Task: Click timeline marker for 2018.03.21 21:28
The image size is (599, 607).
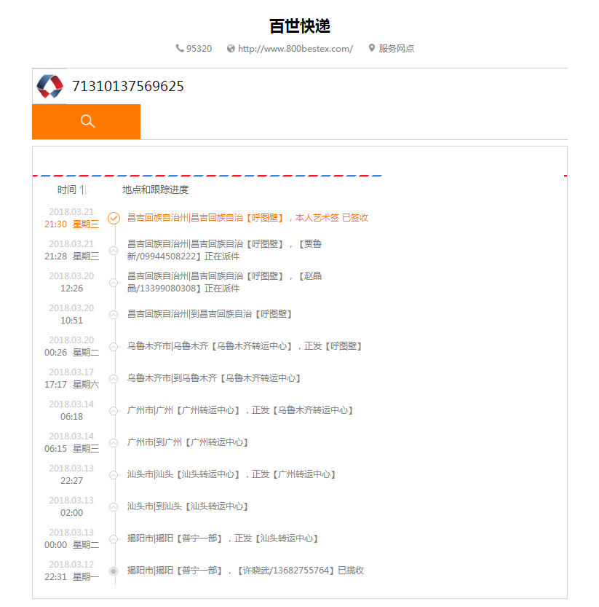Action: coord(114,251)
